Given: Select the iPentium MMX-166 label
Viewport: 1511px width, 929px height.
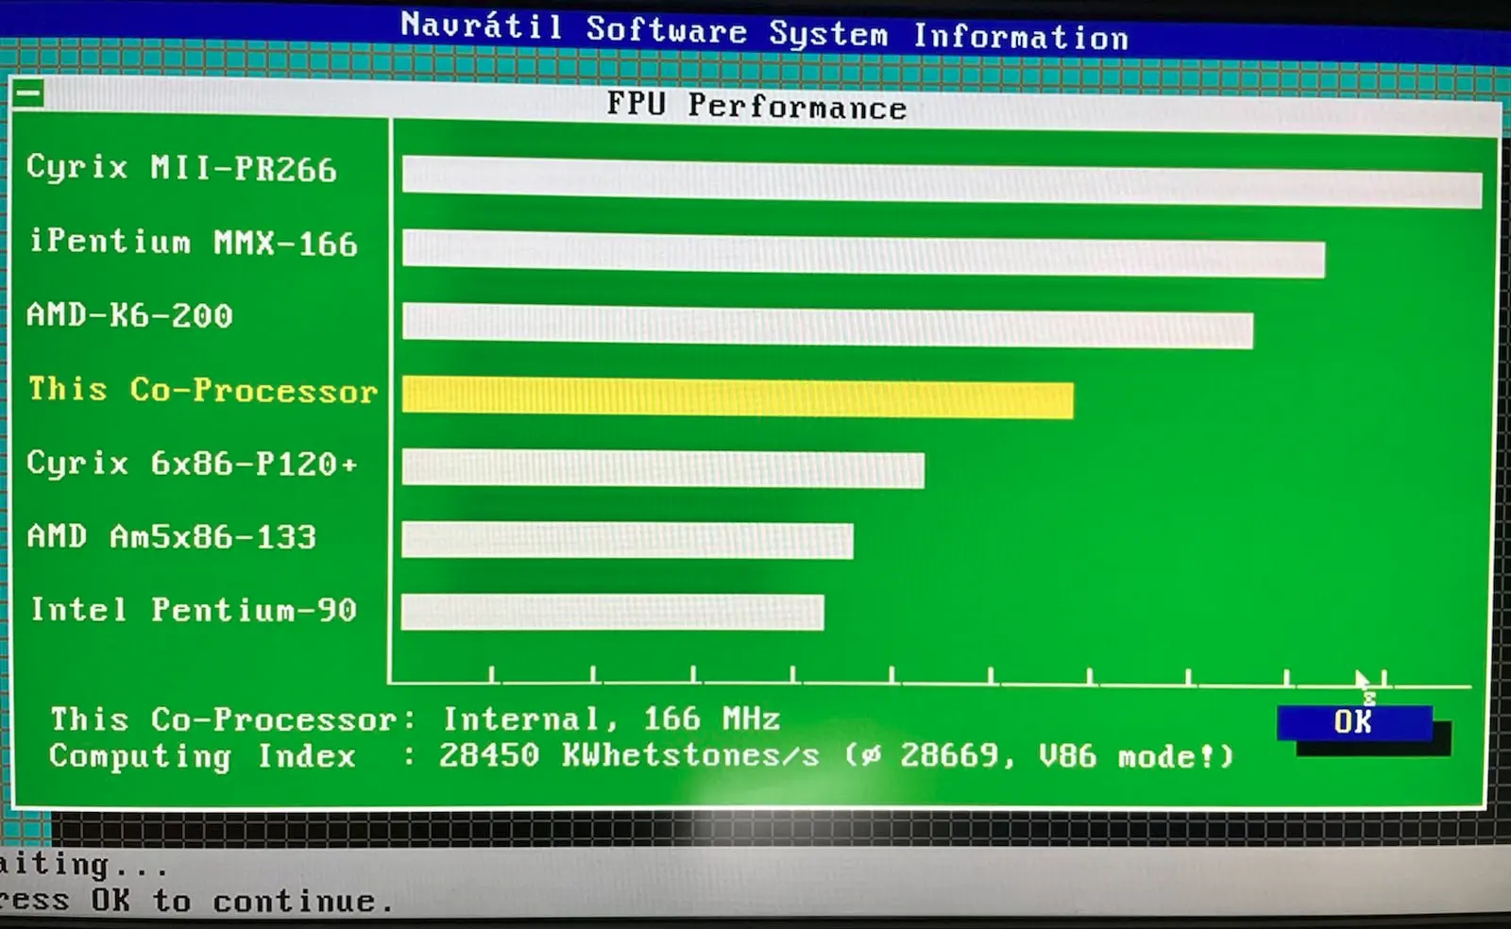Looking at the screenshot, I should [194, 243].
